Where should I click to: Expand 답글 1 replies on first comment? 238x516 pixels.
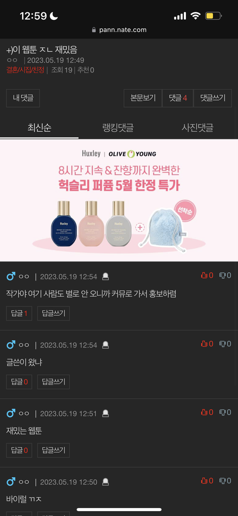click(19, 313)
